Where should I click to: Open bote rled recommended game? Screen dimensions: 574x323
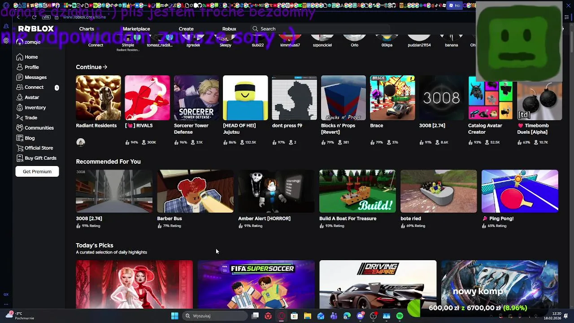coord(439,191)
